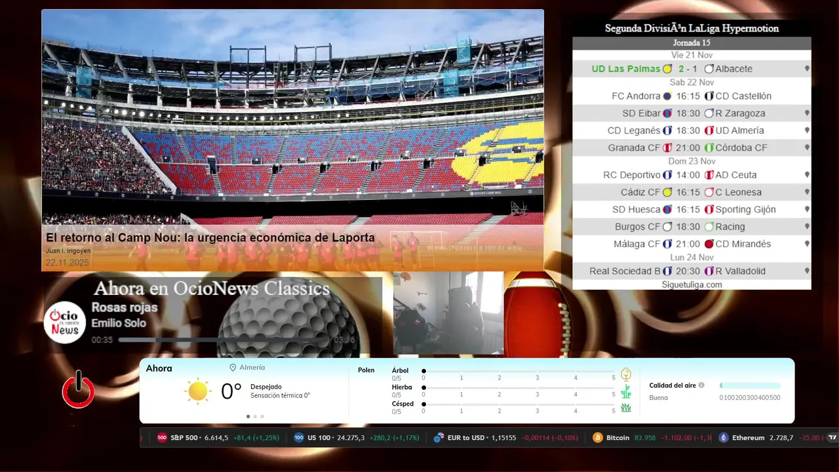
Task: Click the FC Andorra crest
Action: [x=667, y=96]
